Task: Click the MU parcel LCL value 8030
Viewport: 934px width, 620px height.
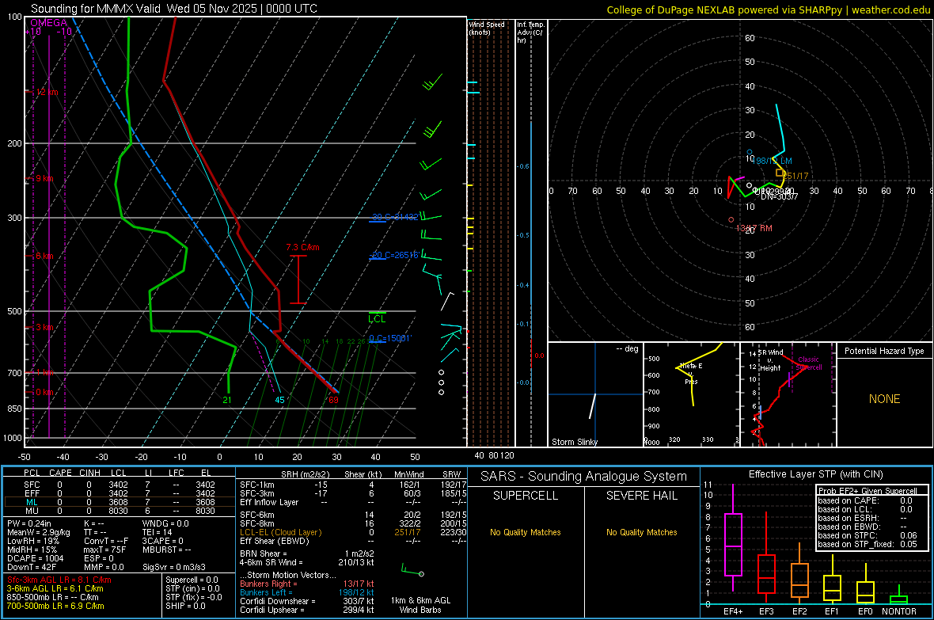Action: (x=119, y=511)
